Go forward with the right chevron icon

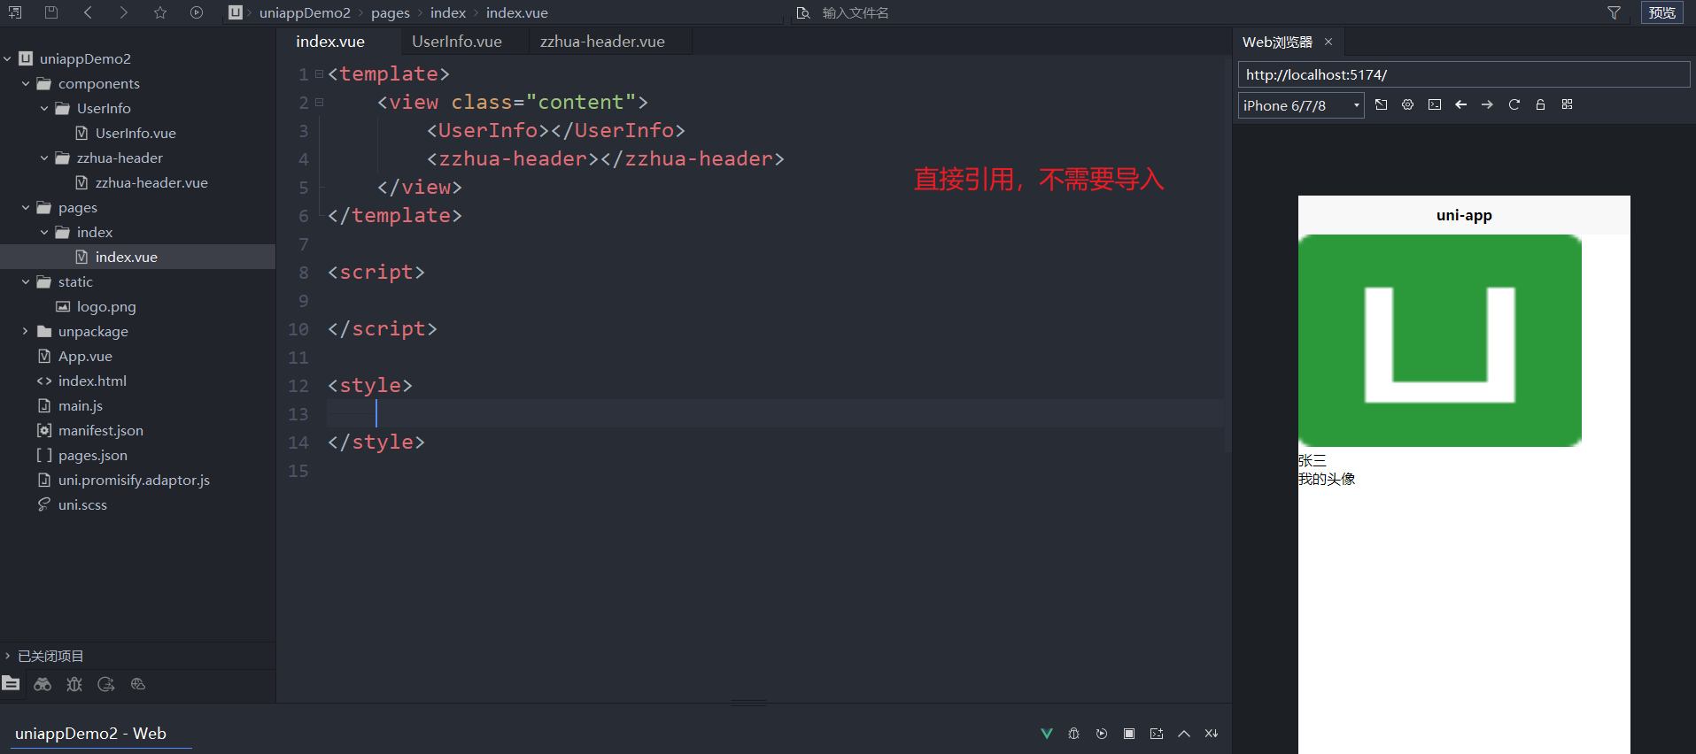pyautogui.click(x=123, y=12)
